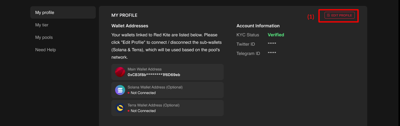400x126 pixels.
Task: Click the masked Telegram ID value
Action: [272, 53]
